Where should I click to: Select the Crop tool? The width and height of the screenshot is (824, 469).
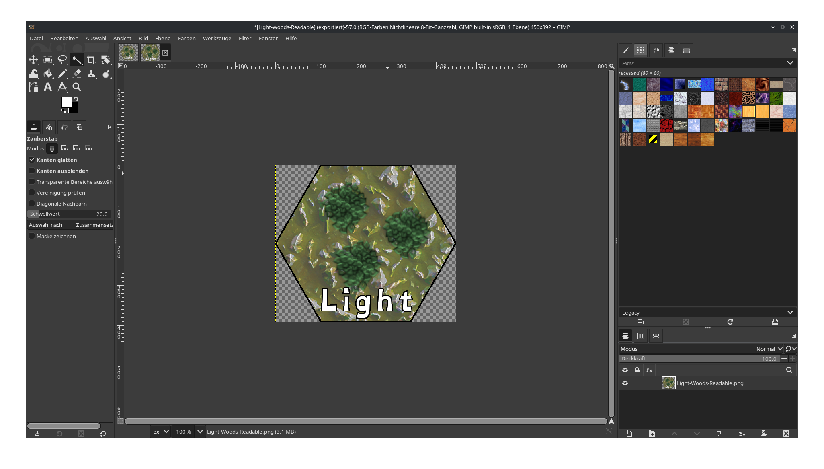pos(91,60)
